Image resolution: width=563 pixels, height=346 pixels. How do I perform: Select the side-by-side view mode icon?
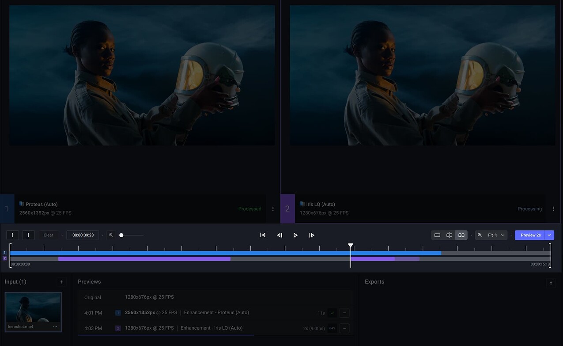pos(461,235)
